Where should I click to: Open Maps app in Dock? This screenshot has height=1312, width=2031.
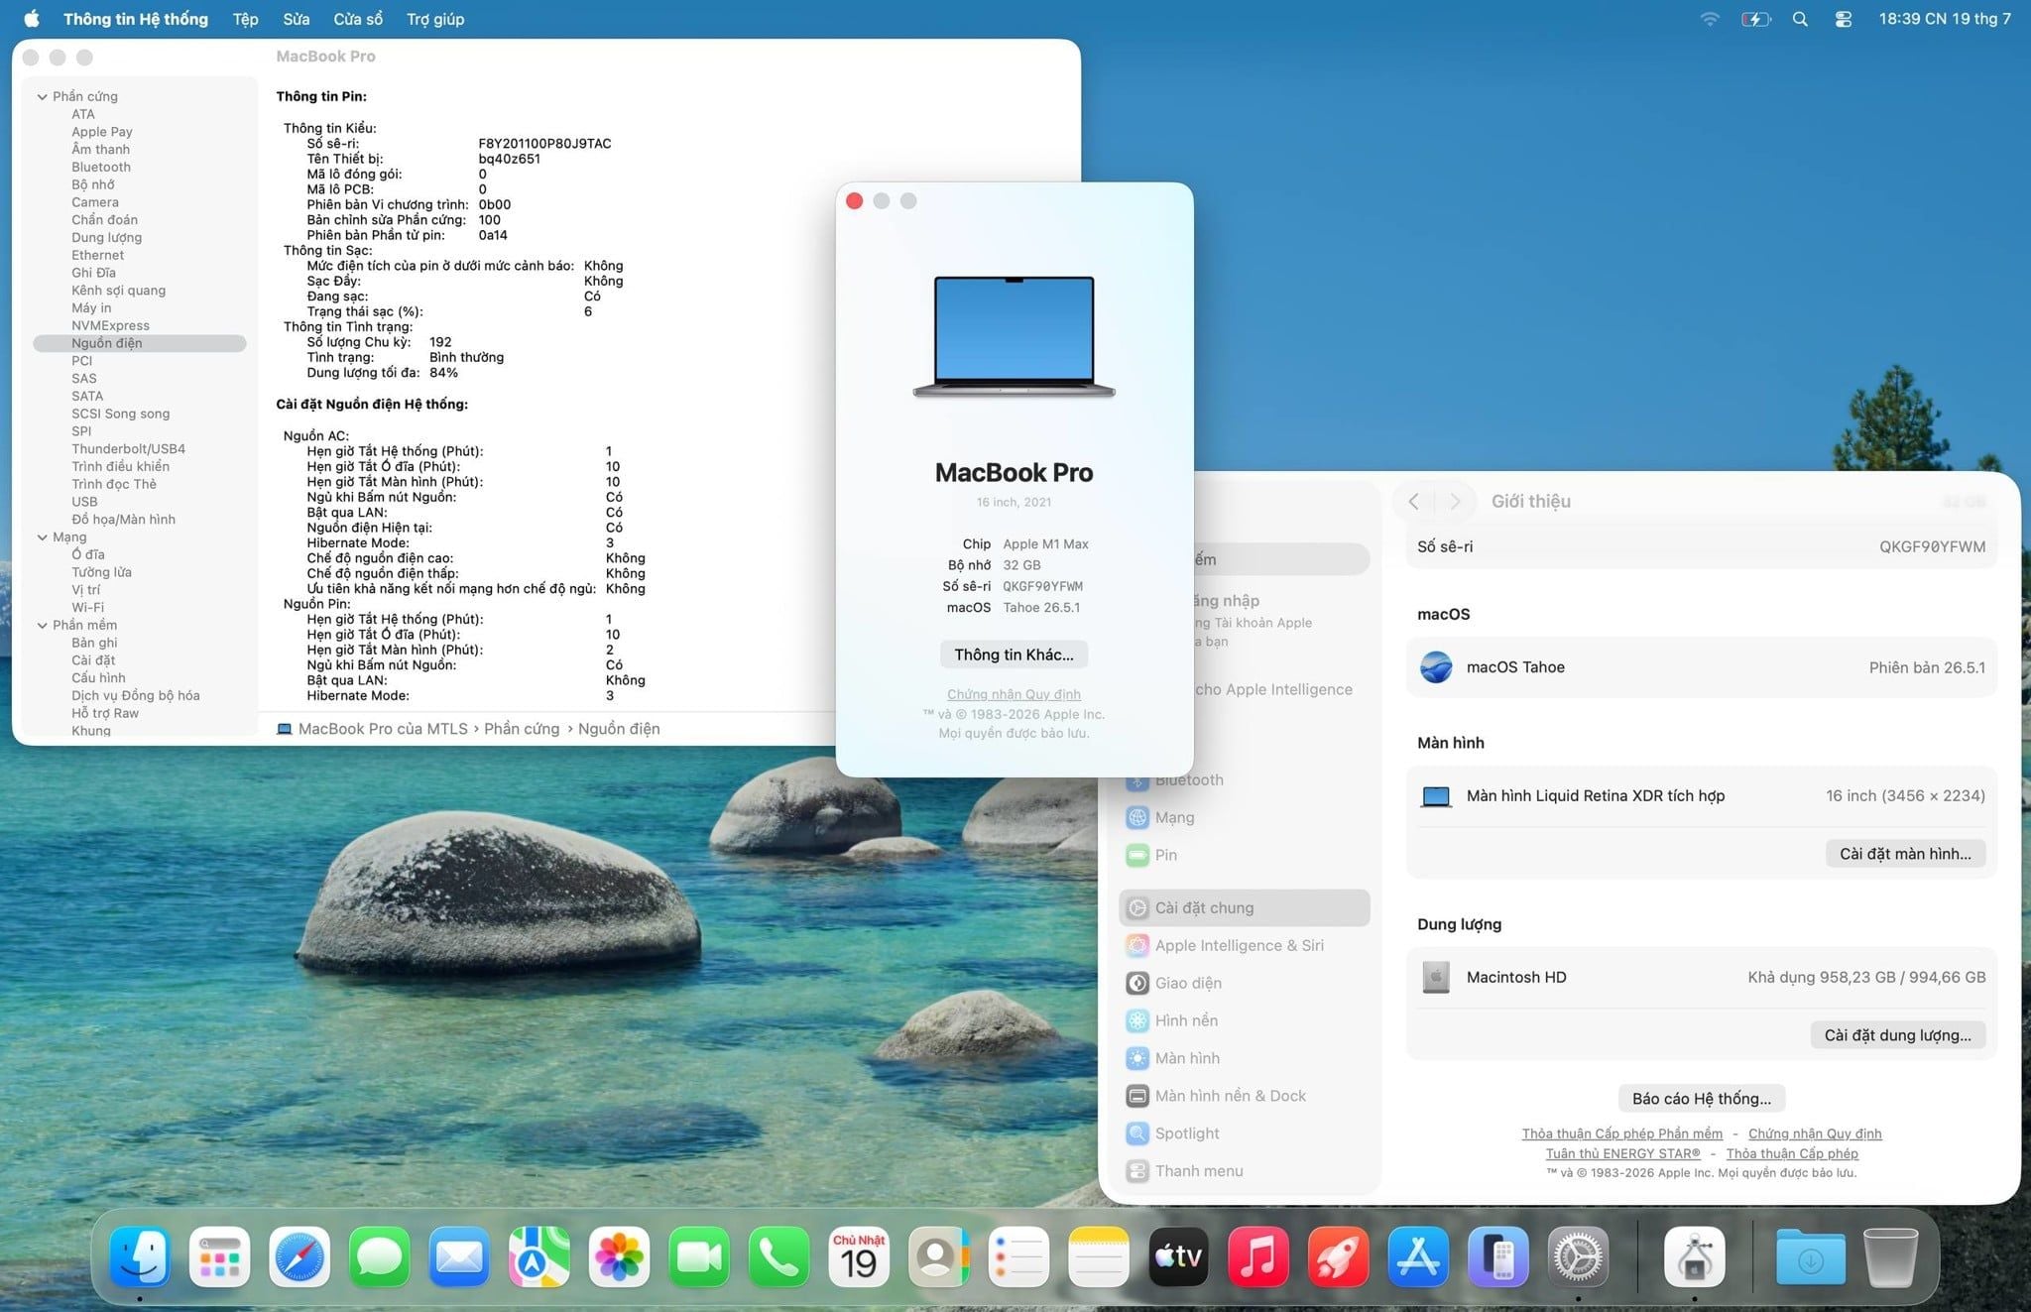(539, 1256)
